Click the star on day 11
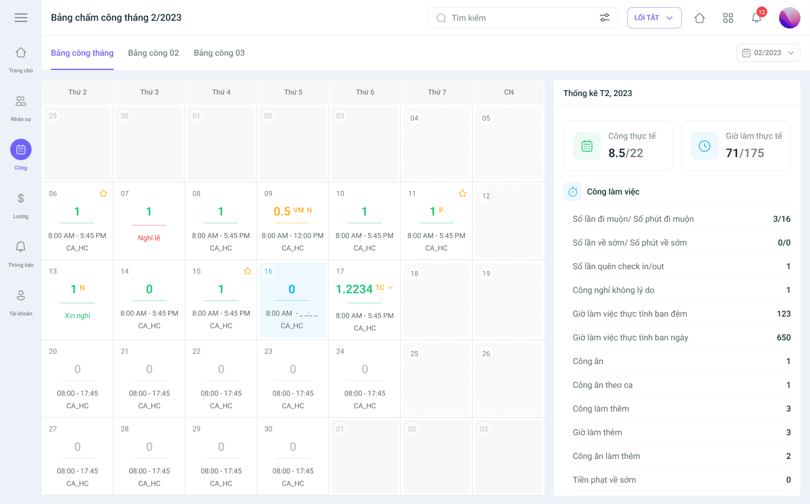Image resolution: width=810 pixels, height=504 pixels. [463, 193]
